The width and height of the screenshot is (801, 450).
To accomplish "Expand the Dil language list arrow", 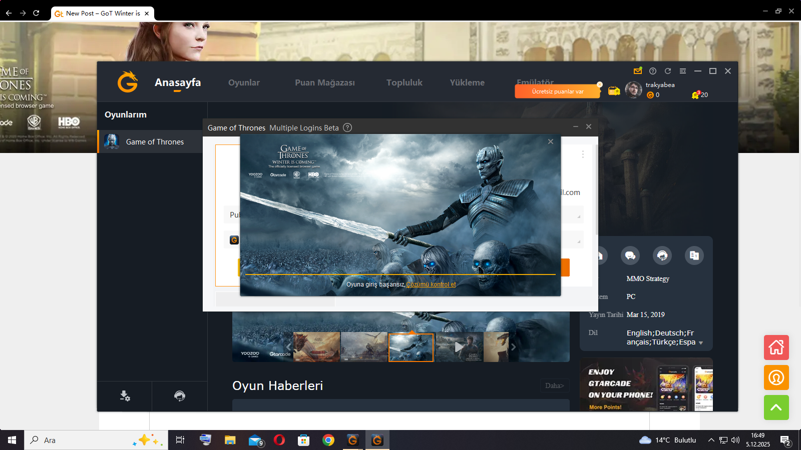I will click(700, 343).
